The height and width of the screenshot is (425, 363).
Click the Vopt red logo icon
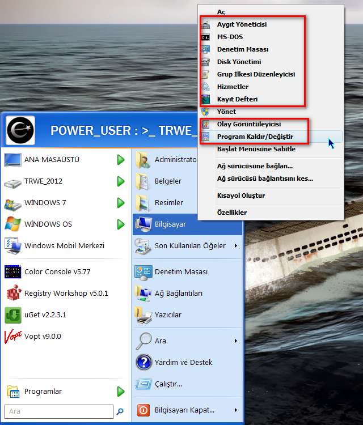pos(12,337)
